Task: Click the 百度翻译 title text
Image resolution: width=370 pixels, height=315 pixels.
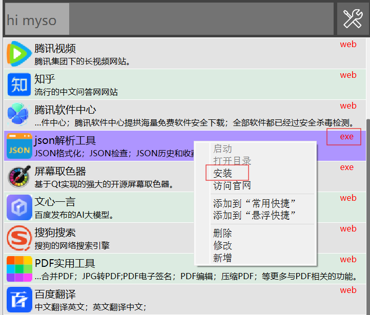Action: pyautogui.click(x=55, y=294)
